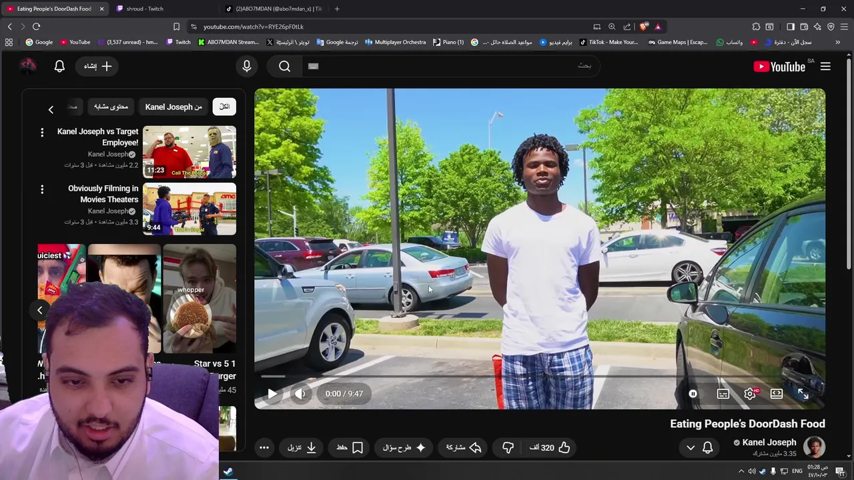Select the من Kanel Joseph chip
This screenshot has width=854, height=480.
173,107
